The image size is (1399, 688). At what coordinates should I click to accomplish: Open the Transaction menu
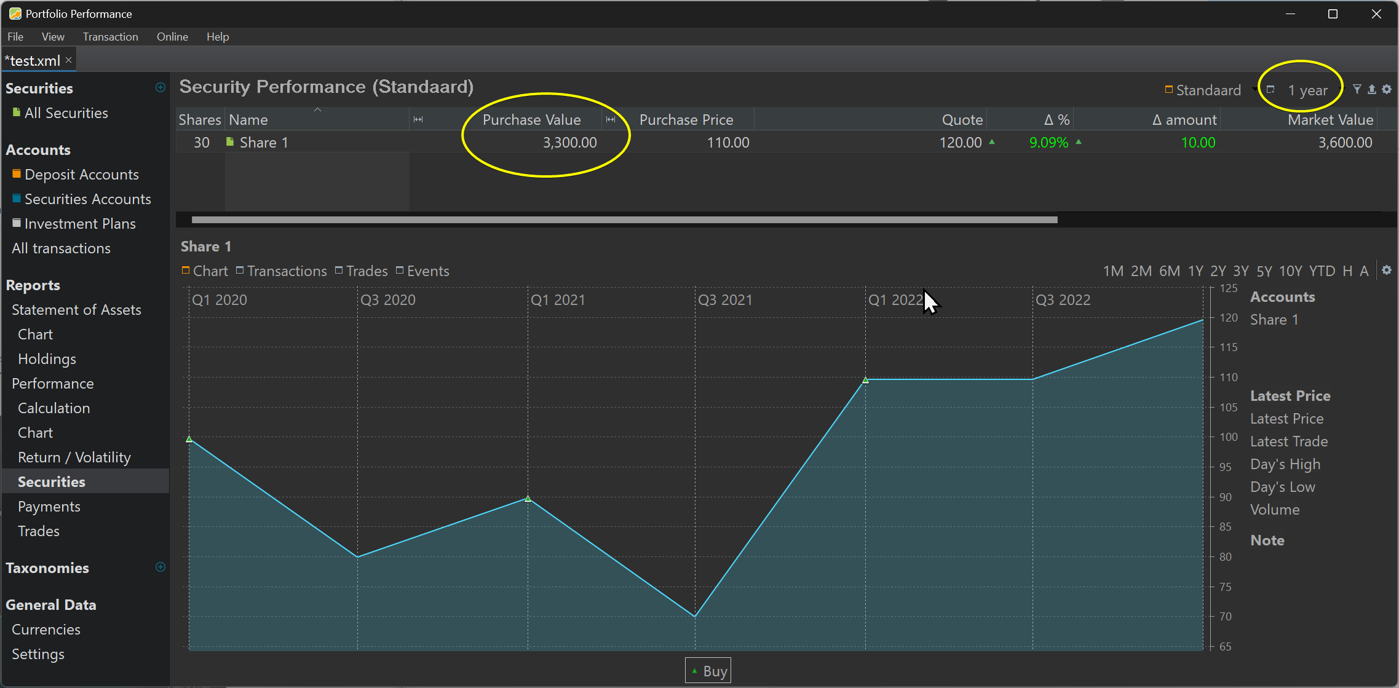pos(109,37)
